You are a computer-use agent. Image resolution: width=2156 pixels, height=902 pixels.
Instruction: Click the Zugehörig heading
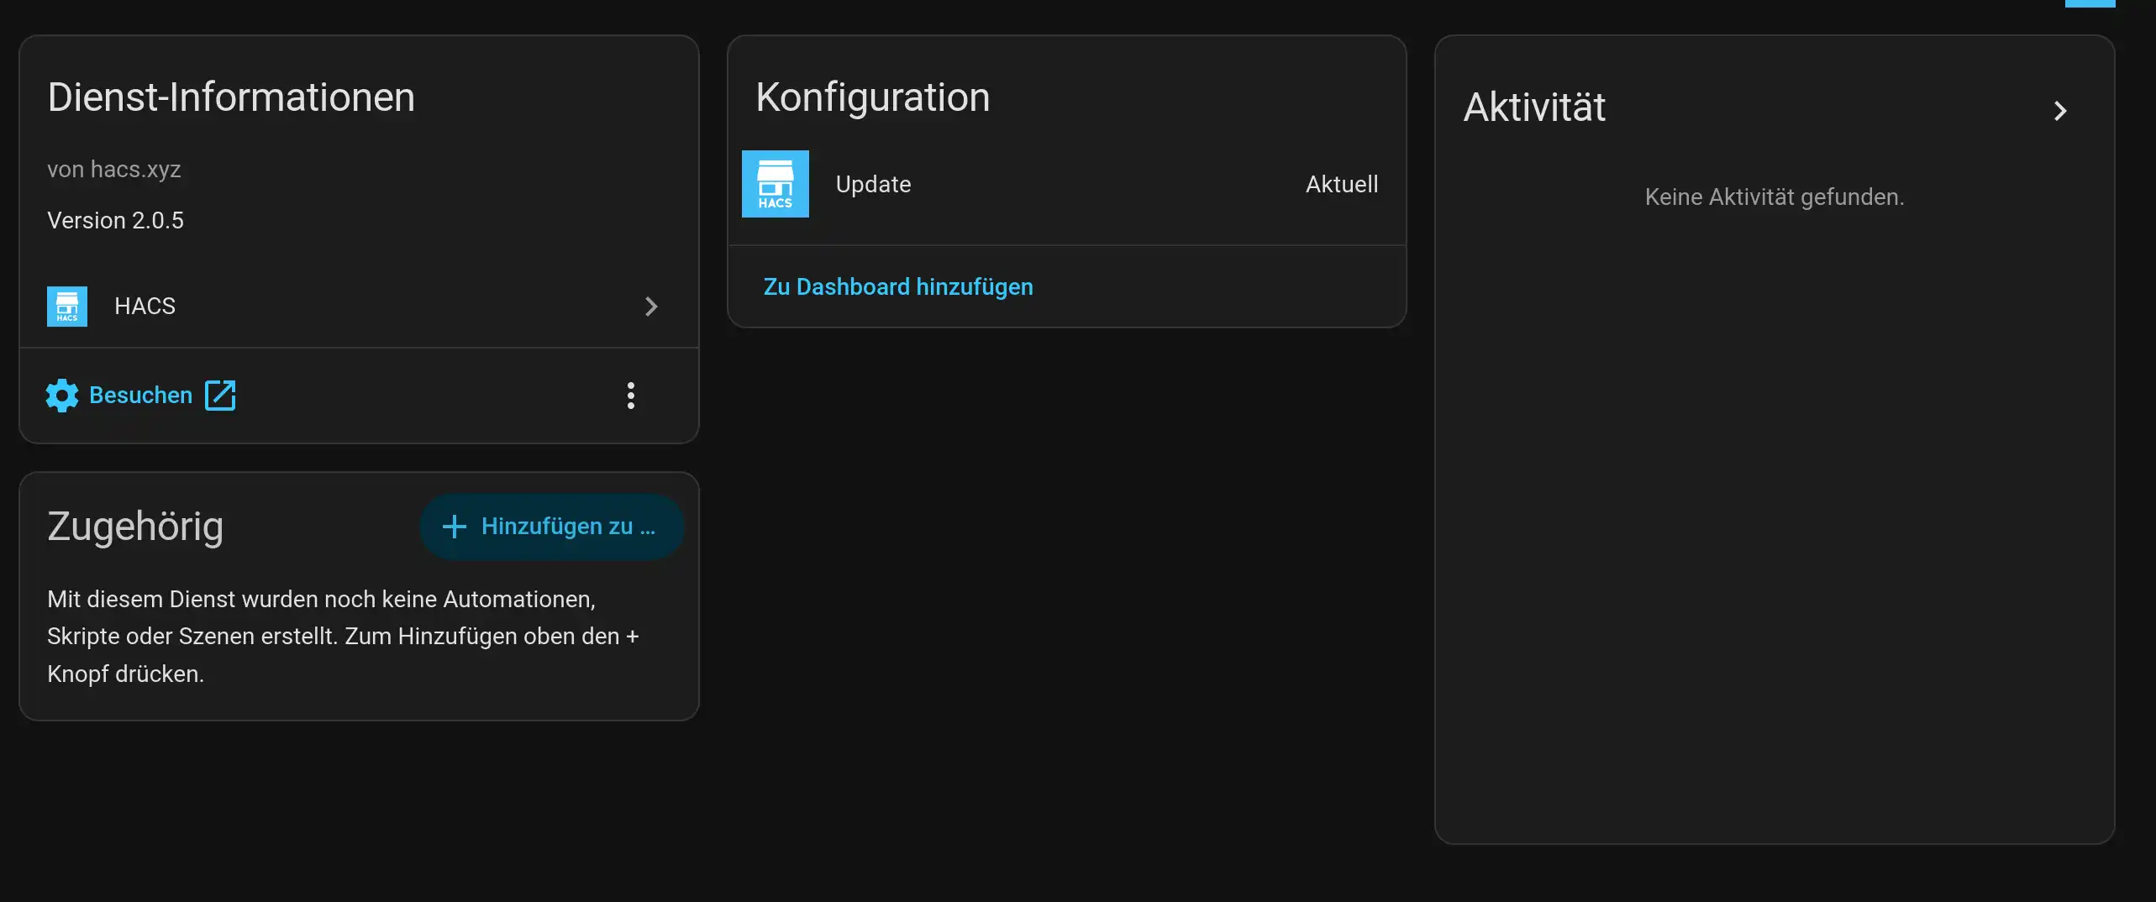point(135,527)
